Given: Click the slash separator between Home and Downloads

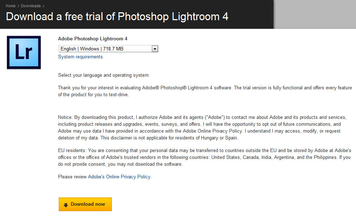Looking at the screenshot, I should (x=18, y=6).
